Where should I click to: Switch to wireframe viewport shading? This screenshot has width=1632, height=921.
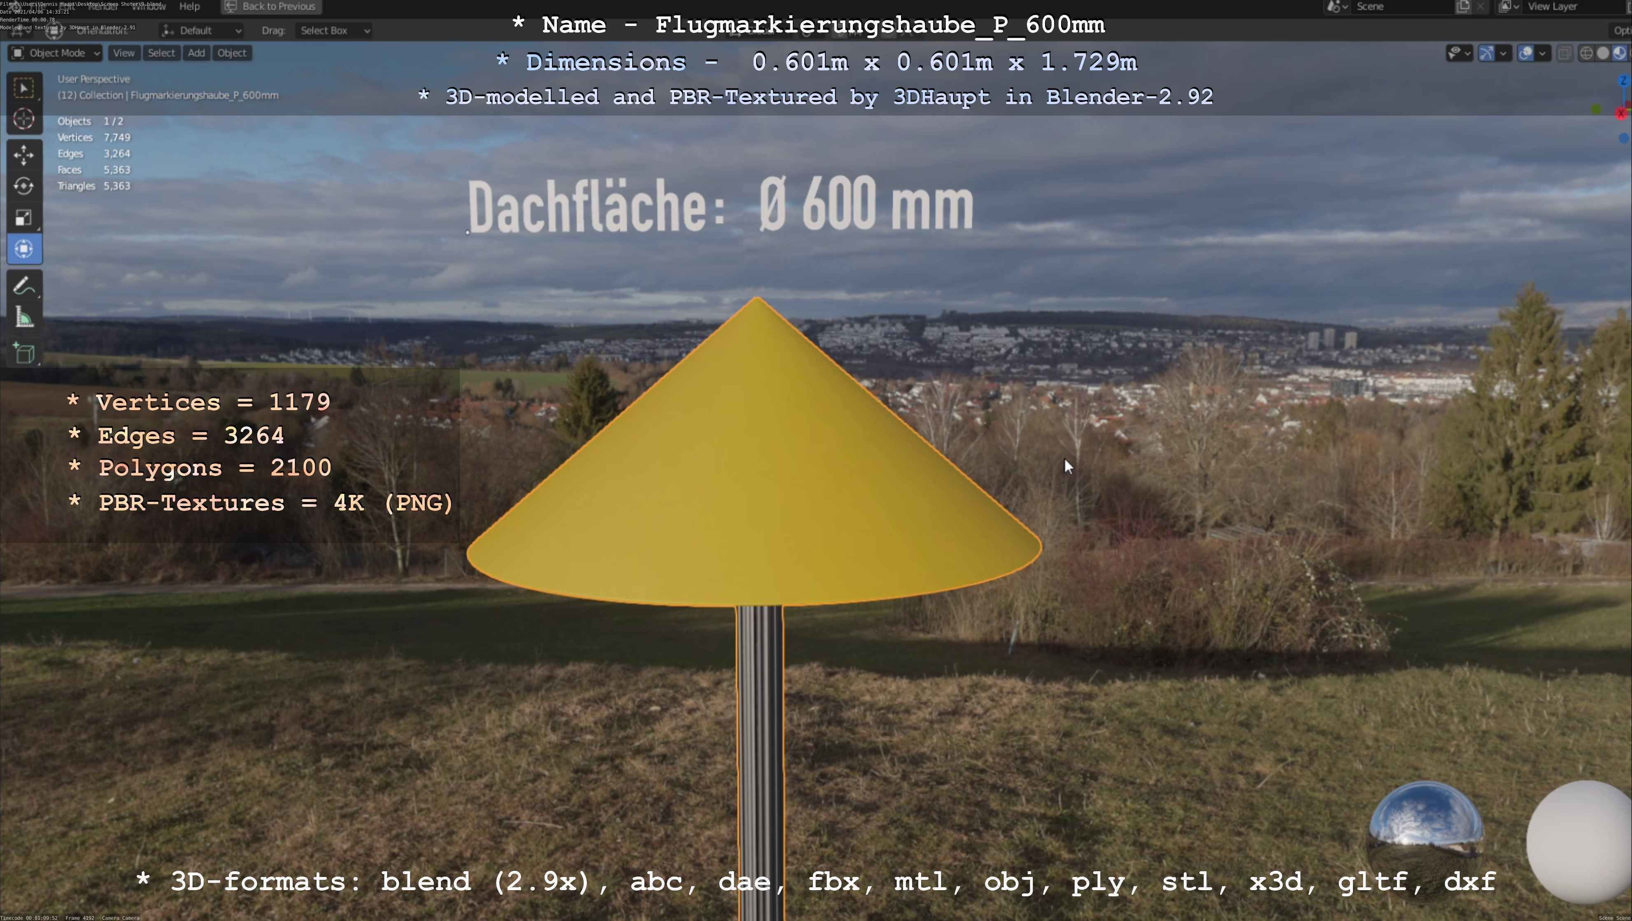click(x=1586, y=53)
